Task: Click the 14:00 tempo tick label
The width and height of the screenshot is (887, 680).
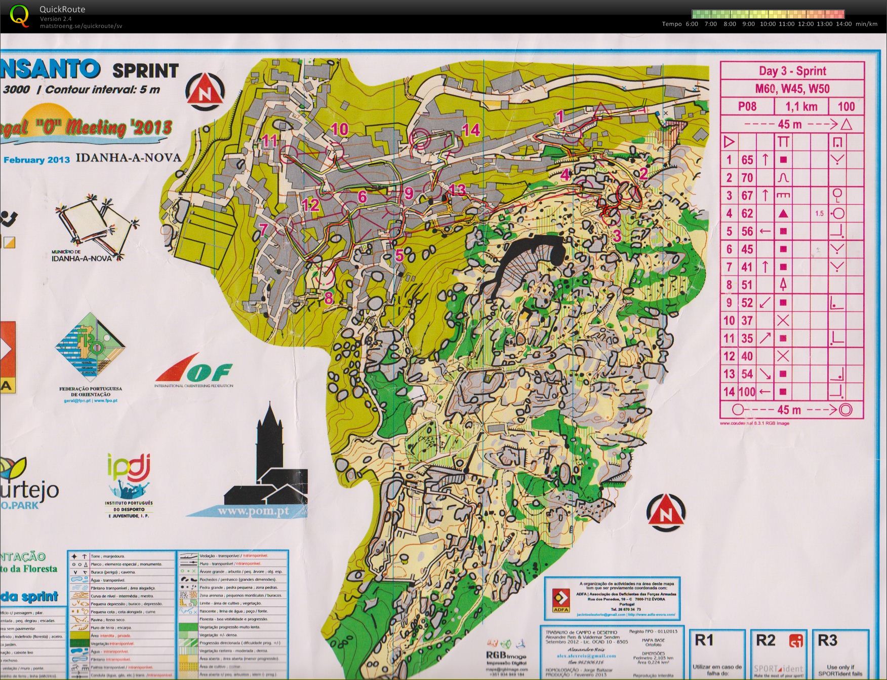Action: point(843,24)
